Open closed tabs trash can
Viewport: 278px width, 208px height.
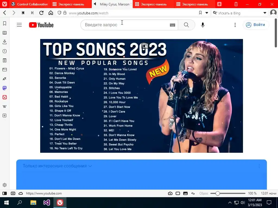pyautogui.click(x=236, y=4)
